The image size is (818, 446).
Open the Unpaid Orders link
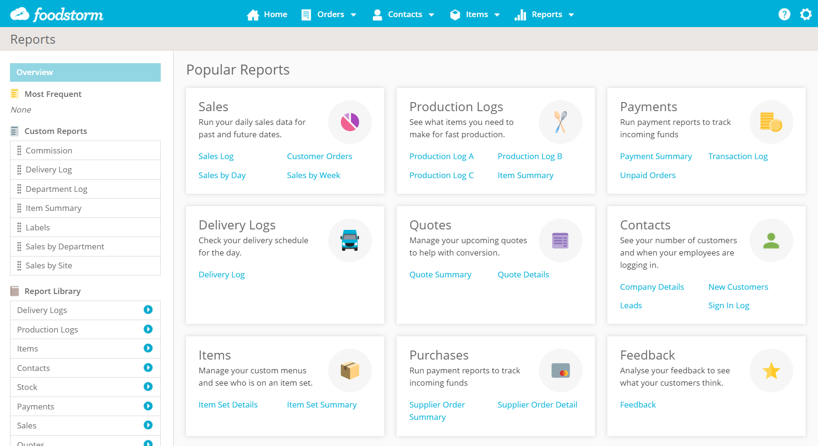pos(648,175)
